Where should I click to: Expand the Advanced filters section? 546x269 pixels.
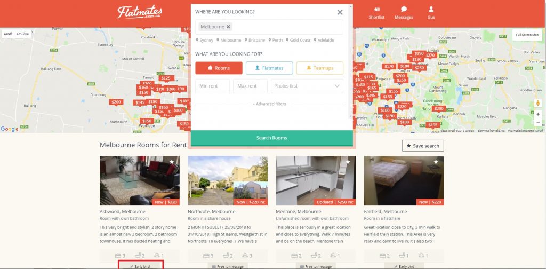coord(269,104)
